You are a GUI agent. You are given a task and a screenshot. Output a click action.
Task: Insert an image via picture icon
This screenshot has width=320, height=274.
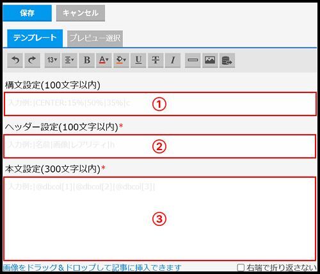(210, 60)
